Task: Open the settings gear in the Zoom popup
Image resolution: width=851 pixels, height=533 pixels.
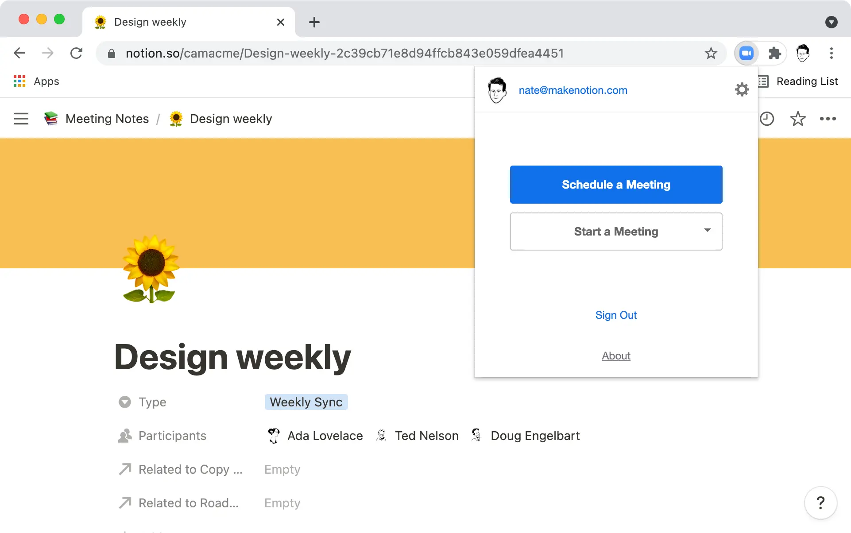Action: (x=742, y=89)
